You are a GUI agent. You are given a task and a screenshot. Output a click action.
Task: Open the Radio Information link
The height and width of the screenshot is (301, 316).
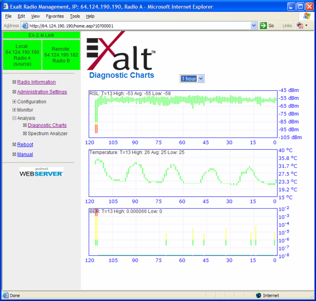click(x=36, y=82)
